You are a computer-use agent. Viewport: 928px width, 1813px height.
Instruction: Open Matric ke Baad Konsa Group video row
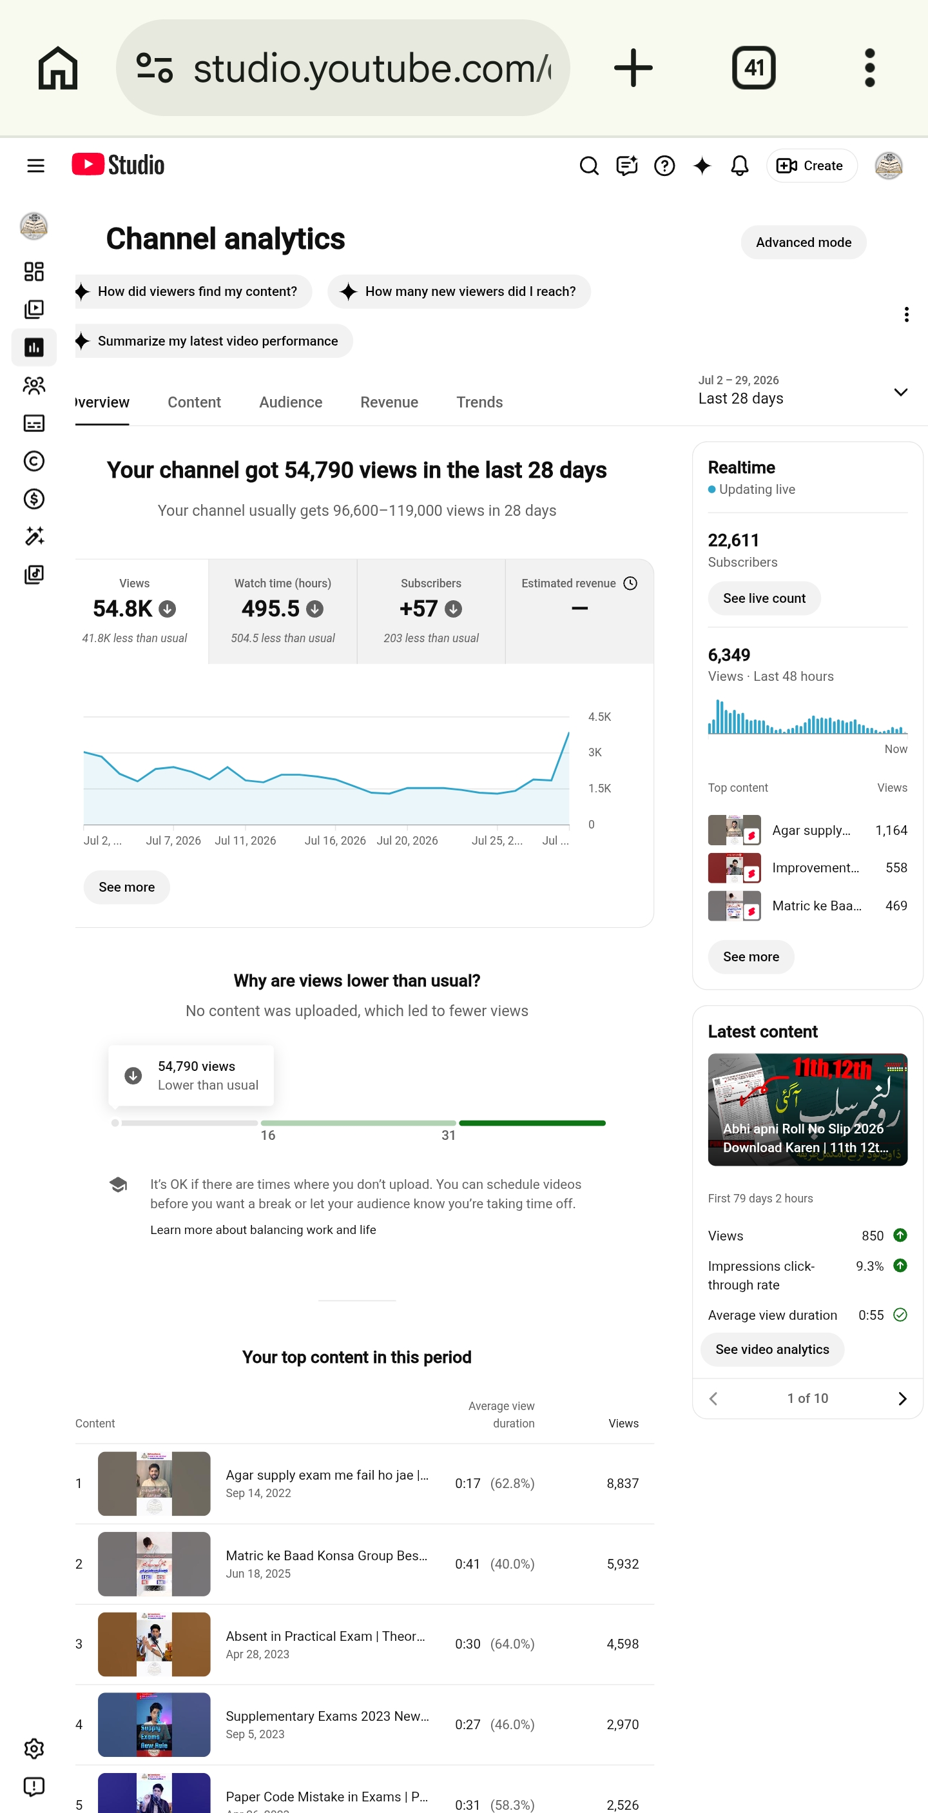tap(365, 1564)
